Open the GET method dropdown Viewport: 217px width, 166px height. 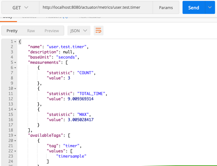tap(20, 8)
